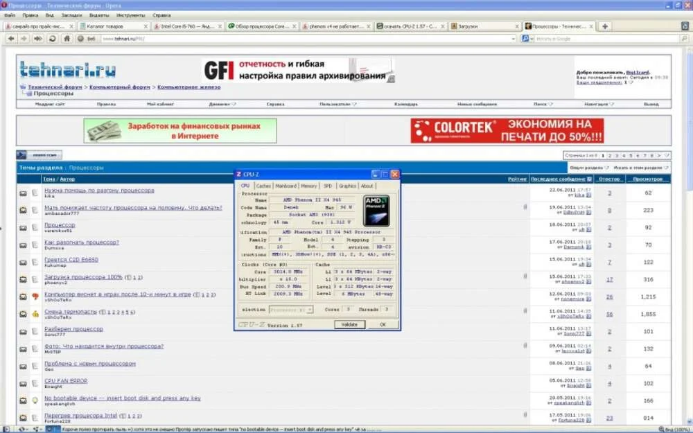Open the Закладки menu
Viewport: 693px width, 433px height.
[x=71, y=15]
